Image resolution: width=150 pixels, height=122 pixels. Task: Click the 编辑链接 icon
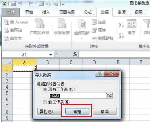pos(94,38)
